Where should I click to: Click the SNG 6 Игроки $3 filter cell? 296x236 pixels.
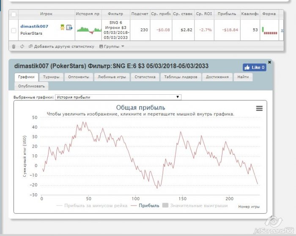tap(116, 30)
